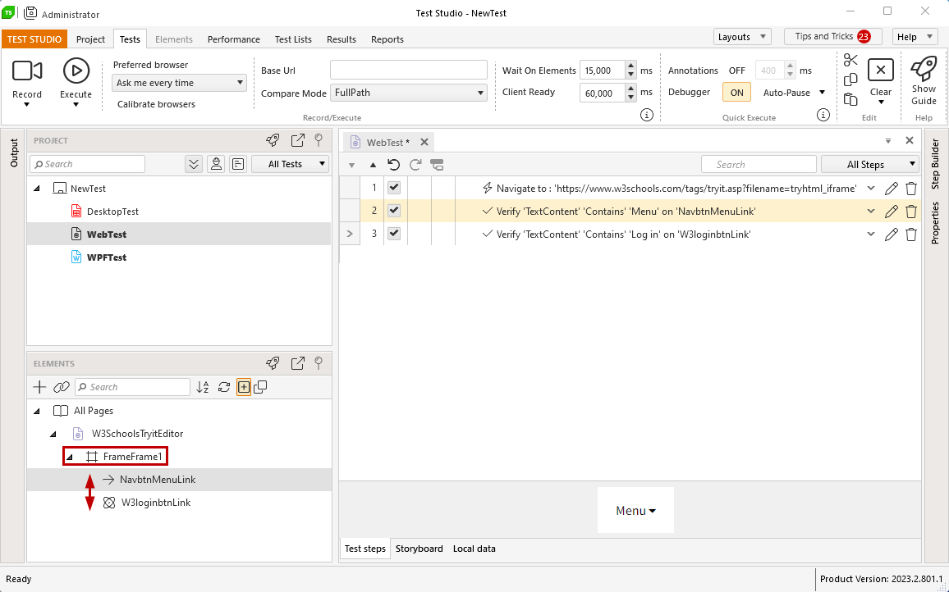Open All Tests filter dropdown

click(x=290, y=164)
